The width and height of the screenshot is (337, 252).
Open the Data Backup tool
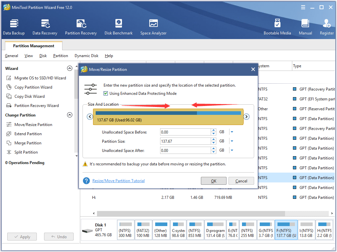14,27
